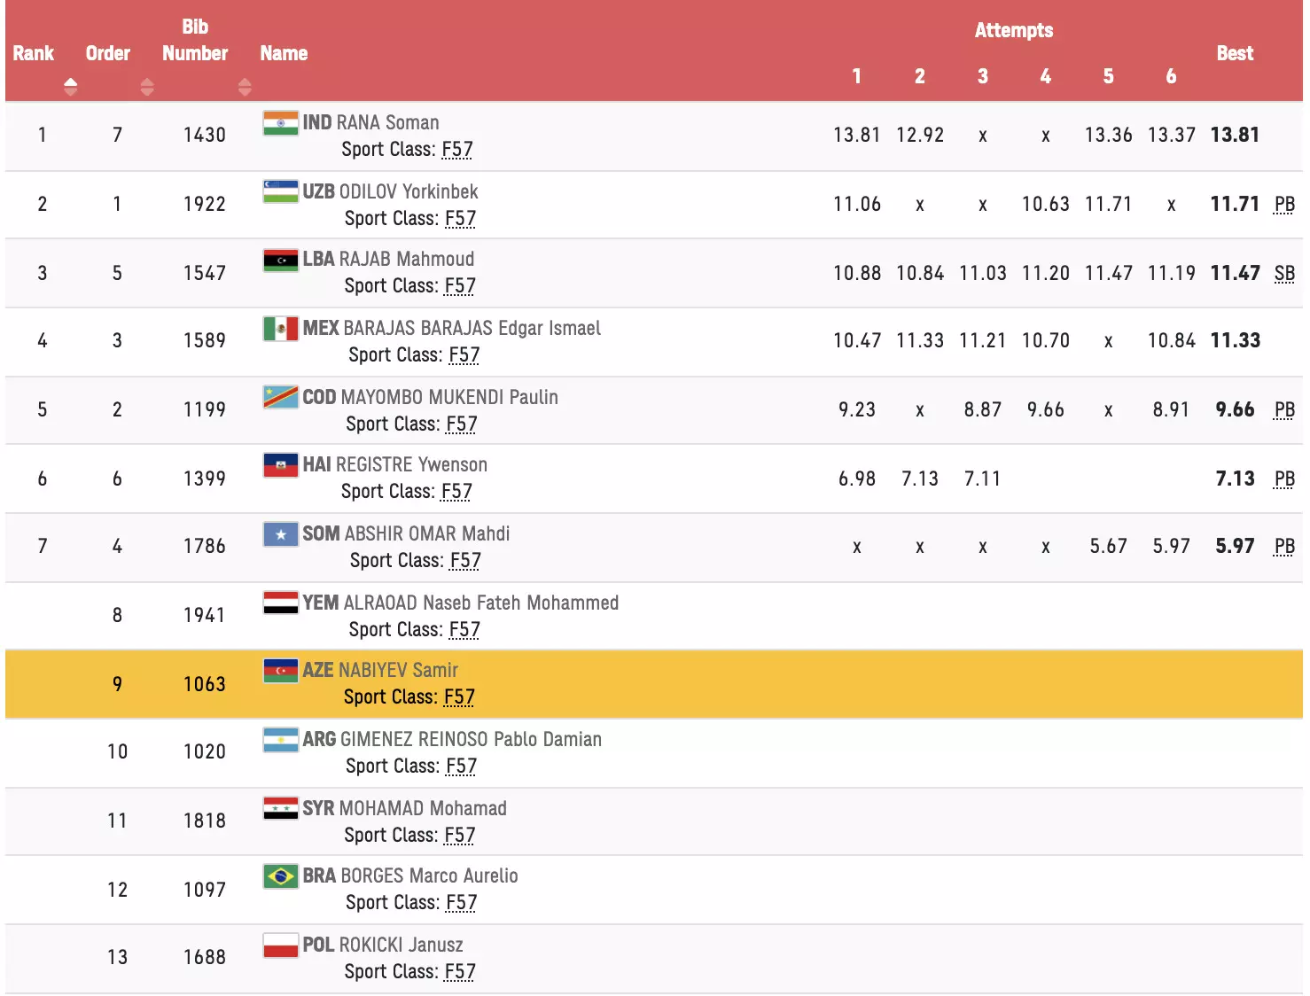The image size is (1310, 996).
Task: Sort table by Order column arrows
Action: [x=147, y=87]
